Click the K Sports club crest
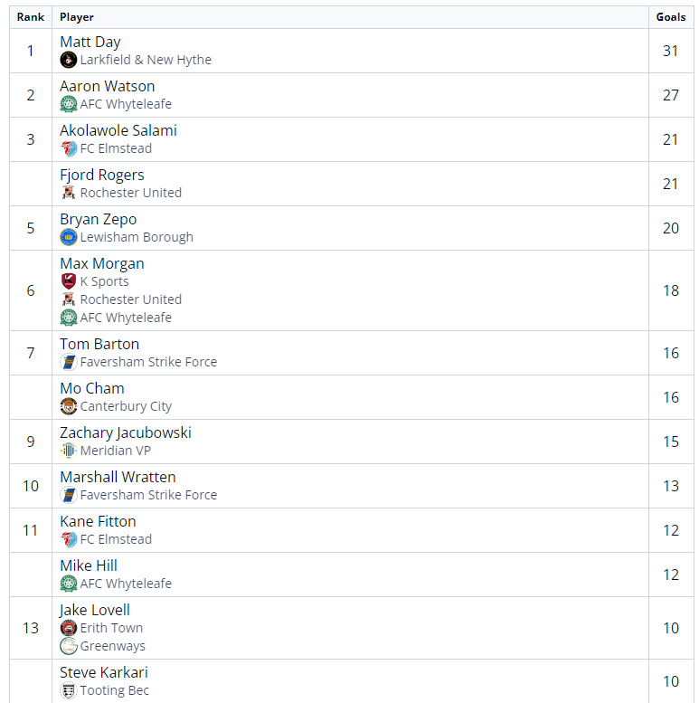The height and width of the screenshot is (703, 699). (68, 281)
